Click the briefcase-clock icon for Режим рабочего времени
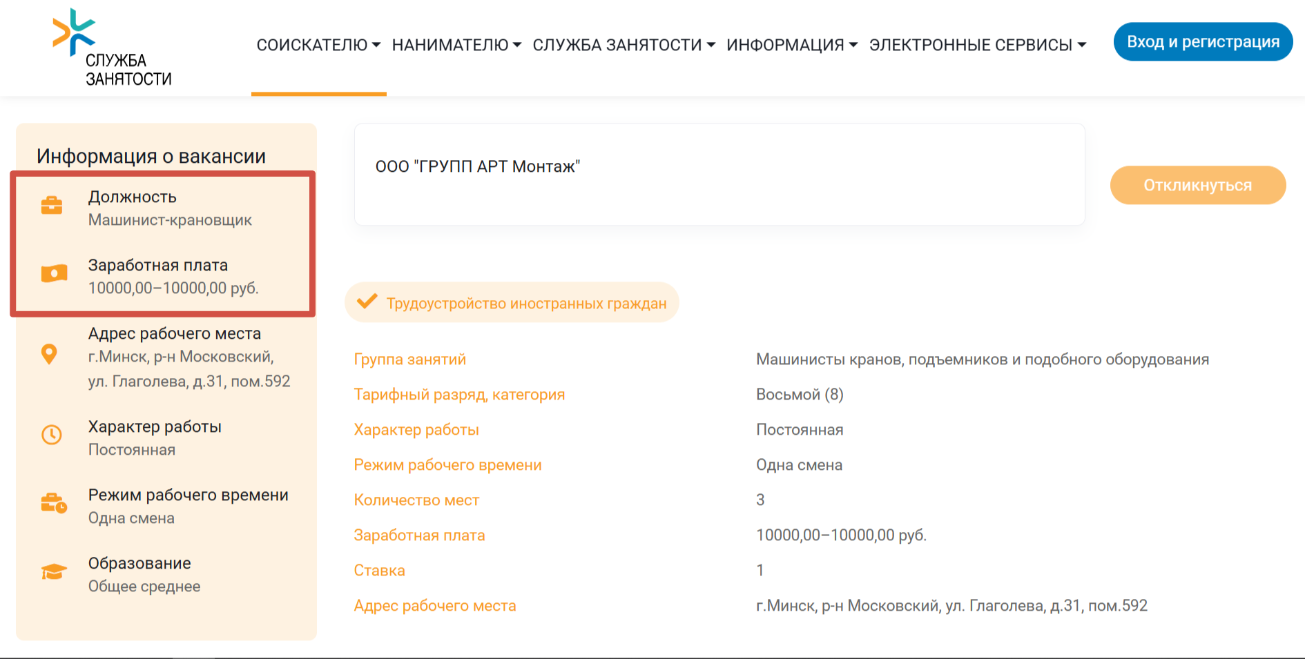Screen dimensions: 1305x659 tap(53, 503)
